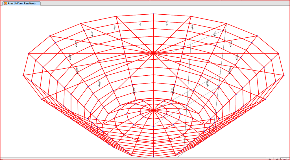This screenshot has height=160, width=290.
Task: Click the load arrow just right of top center
Action: (167, 23)
